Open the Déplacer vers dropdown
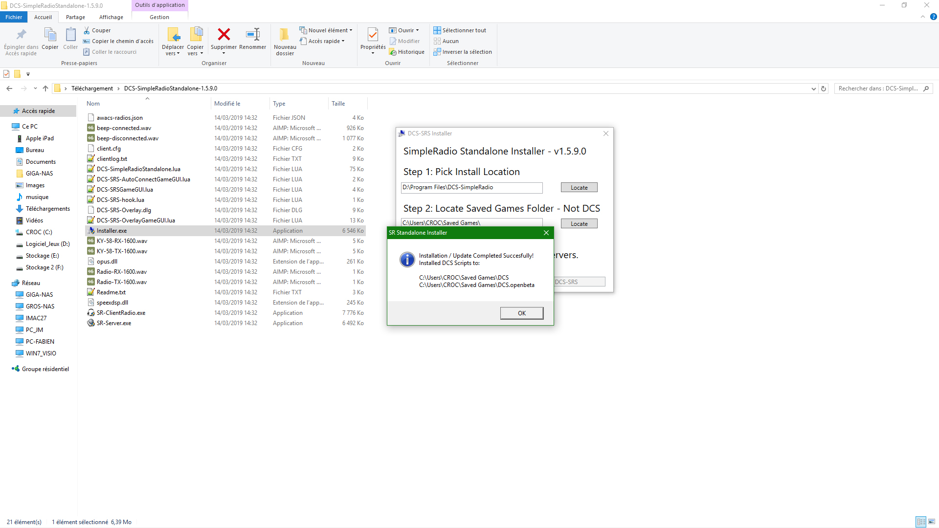The image size is (939, 528). click(173, 50)
